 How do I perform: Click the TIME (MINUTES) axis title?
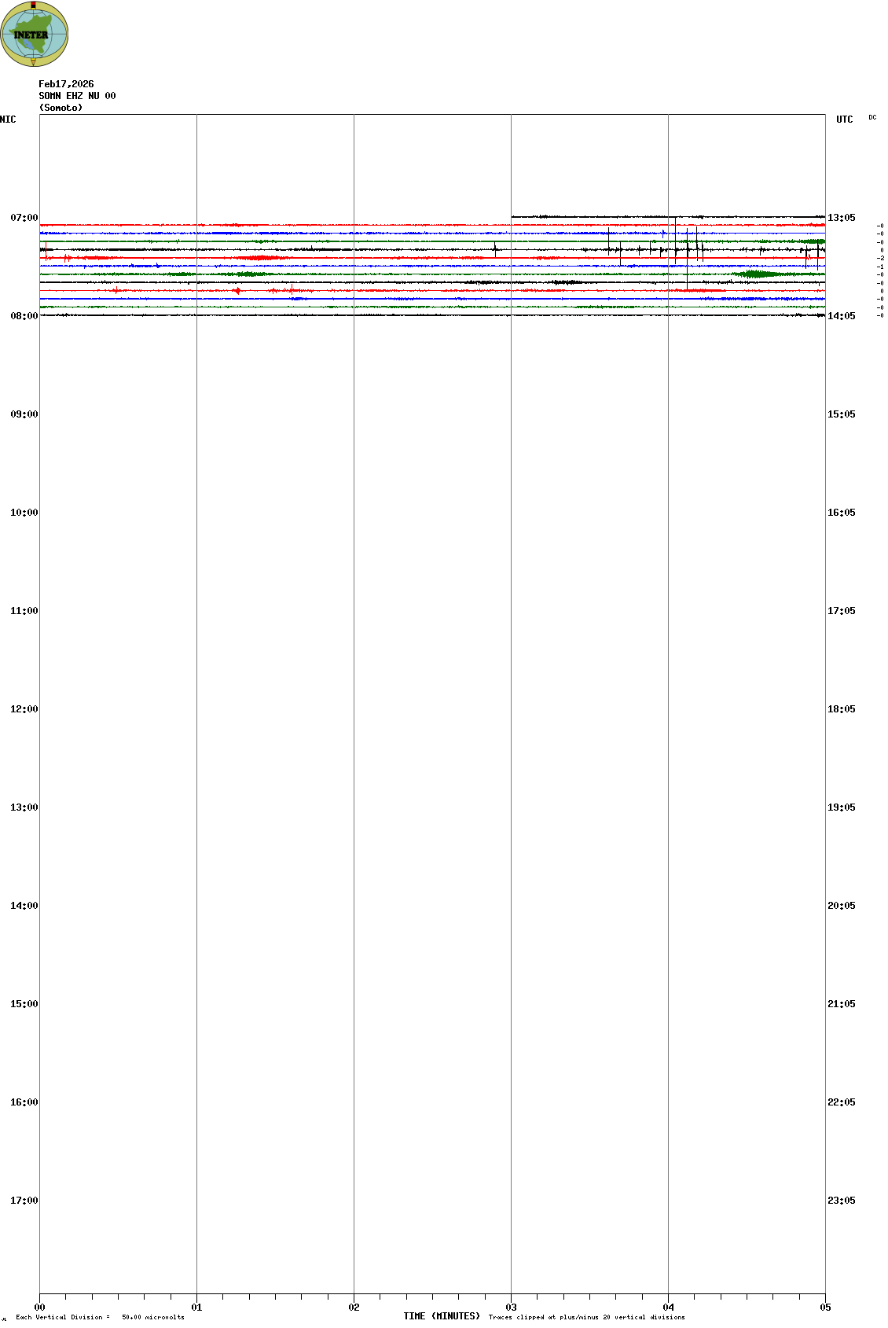coord(441,1316)
